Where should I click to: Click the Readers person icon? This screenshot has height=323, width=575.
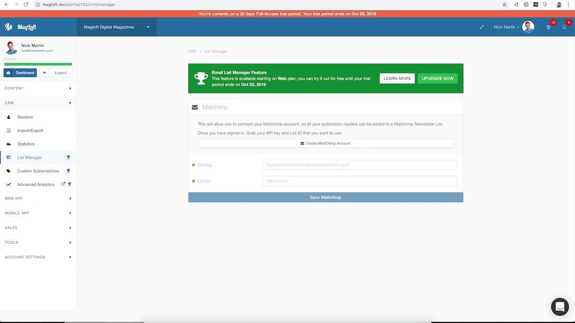point(9,117)
